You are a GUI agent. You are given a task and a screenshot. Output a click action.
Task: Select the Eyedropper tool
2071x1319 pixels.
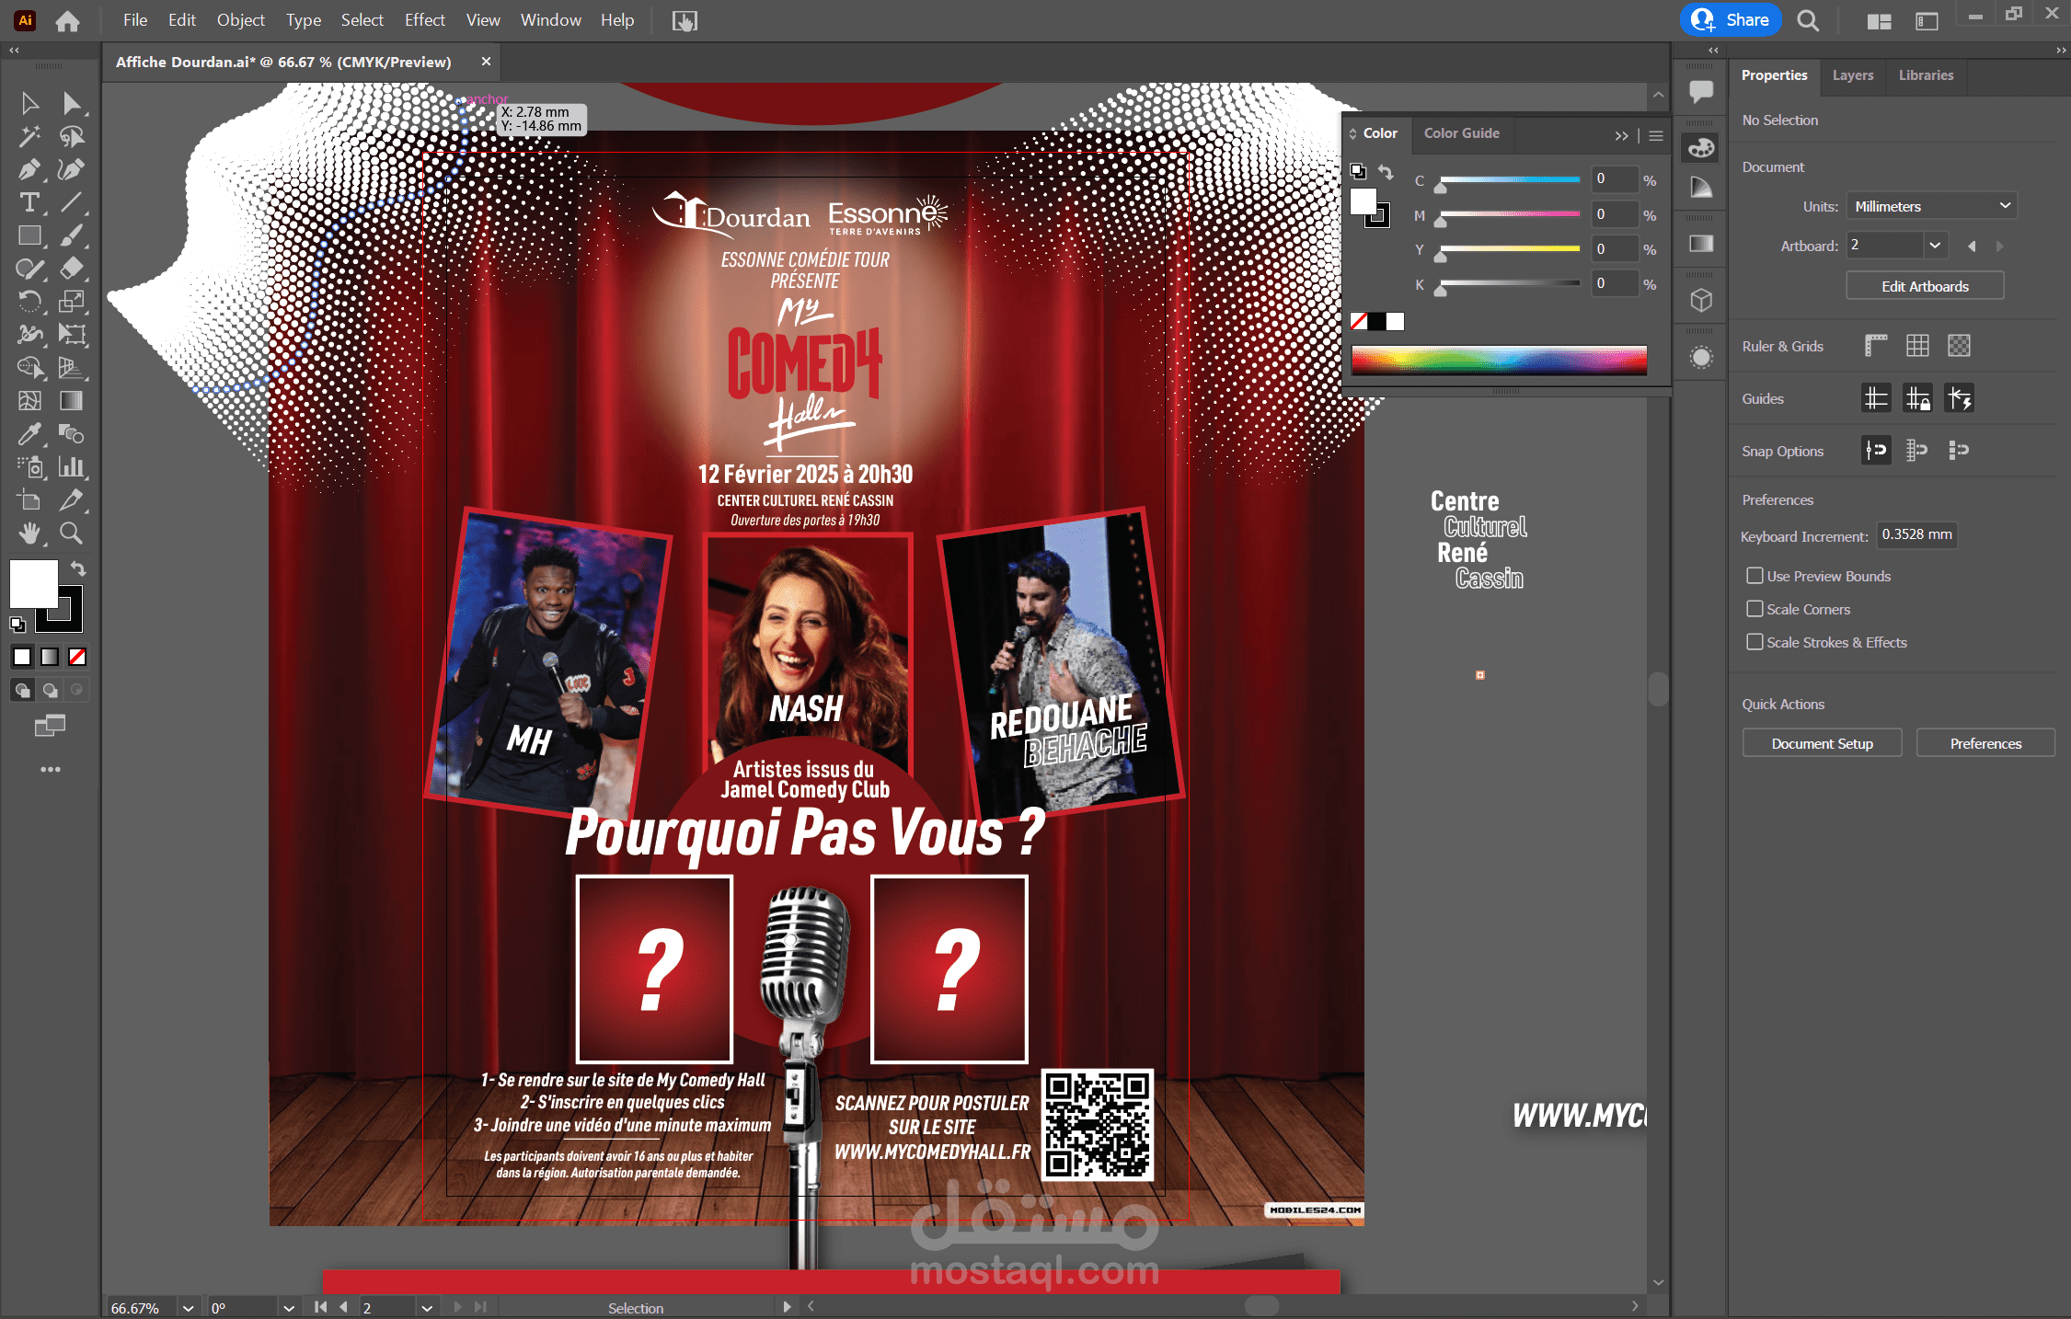click(29, 434)
